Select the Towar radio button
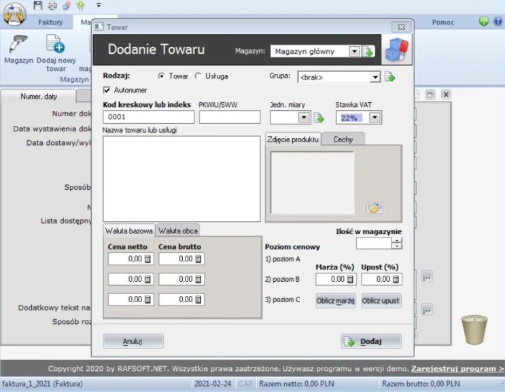 [161, 76]
